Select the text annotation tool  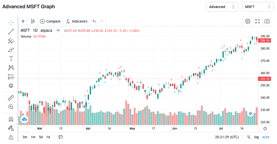click(x=11, y=59)
